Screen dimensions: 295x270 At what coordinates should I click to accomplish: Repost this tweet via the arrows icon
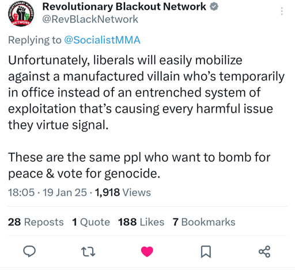88,252
